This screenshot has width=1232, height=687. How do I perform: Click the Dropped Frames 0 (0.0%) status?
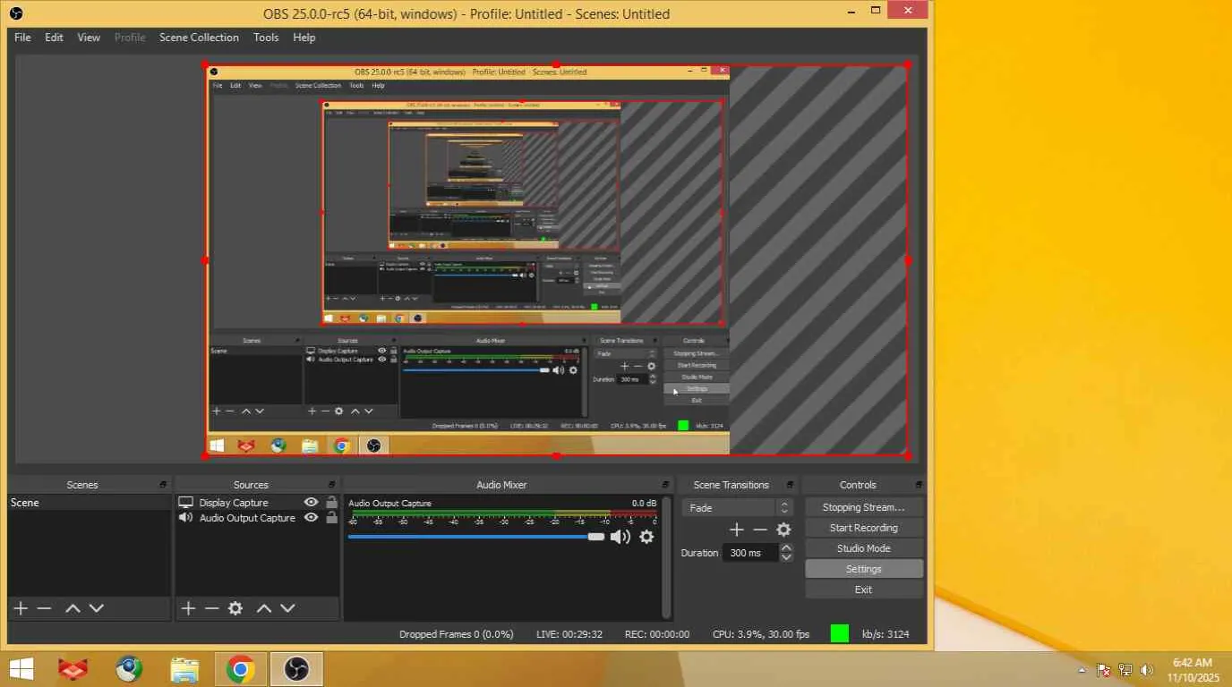(457, 634)
